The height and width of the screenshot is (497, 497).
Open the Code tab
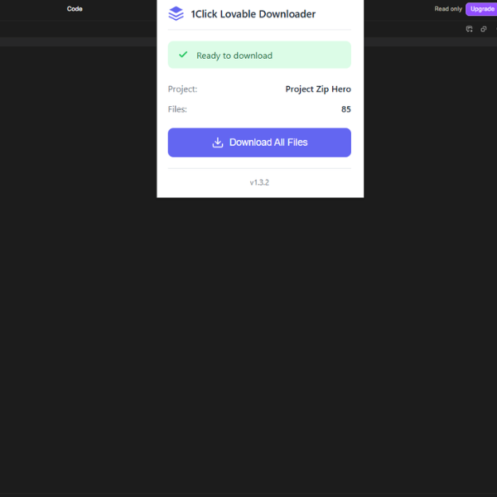pos(75,9)
